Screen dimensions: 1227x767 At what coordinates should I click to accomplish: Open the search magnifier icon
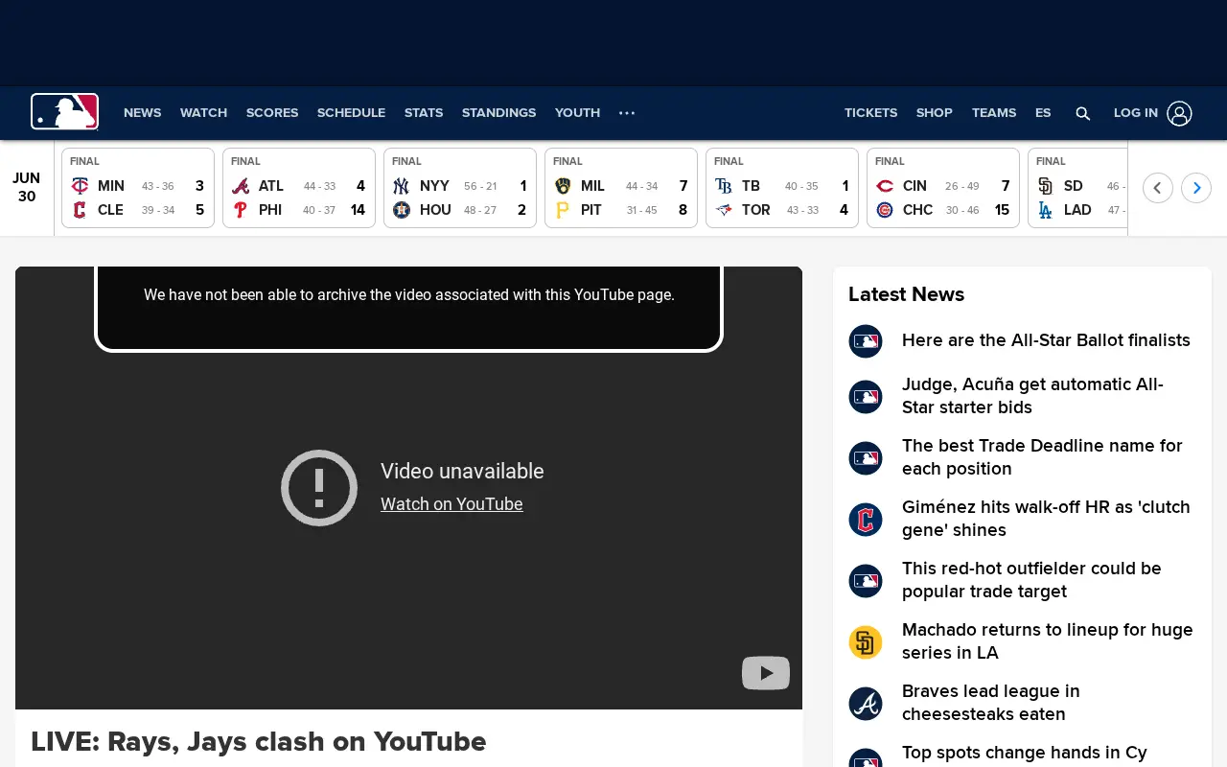coord(1083,113)
